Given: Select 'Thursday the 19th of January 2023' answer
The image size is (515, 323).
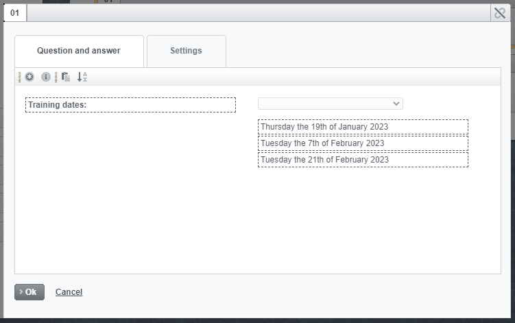Looking at the screenshot, I should coord(363,127).
